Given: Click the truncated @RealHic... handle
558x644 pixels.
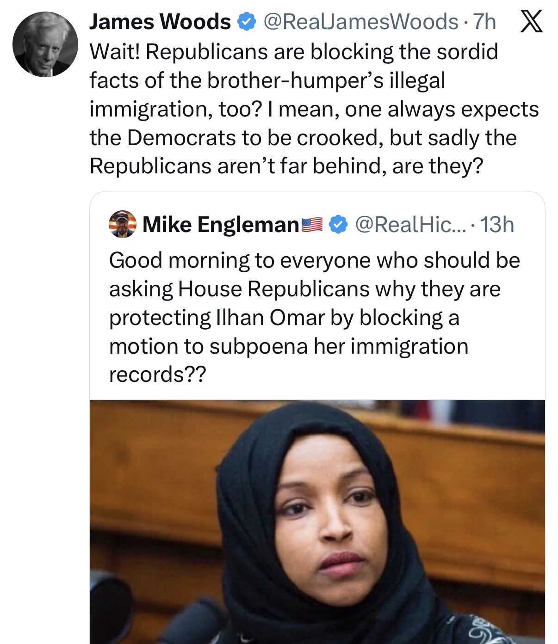Looking at the screenshot, I should tap(410, 225).
